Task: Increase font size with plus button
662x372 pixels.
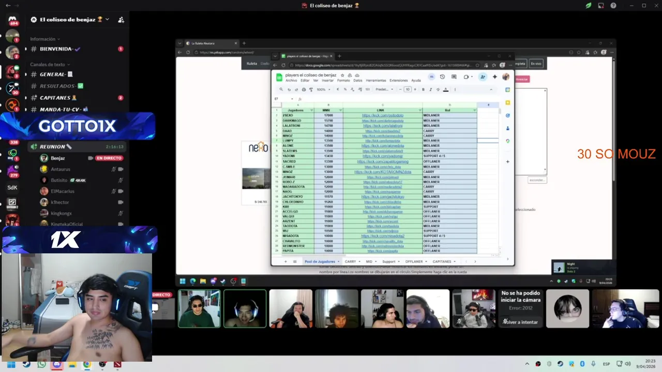Action: coord(415,89)
